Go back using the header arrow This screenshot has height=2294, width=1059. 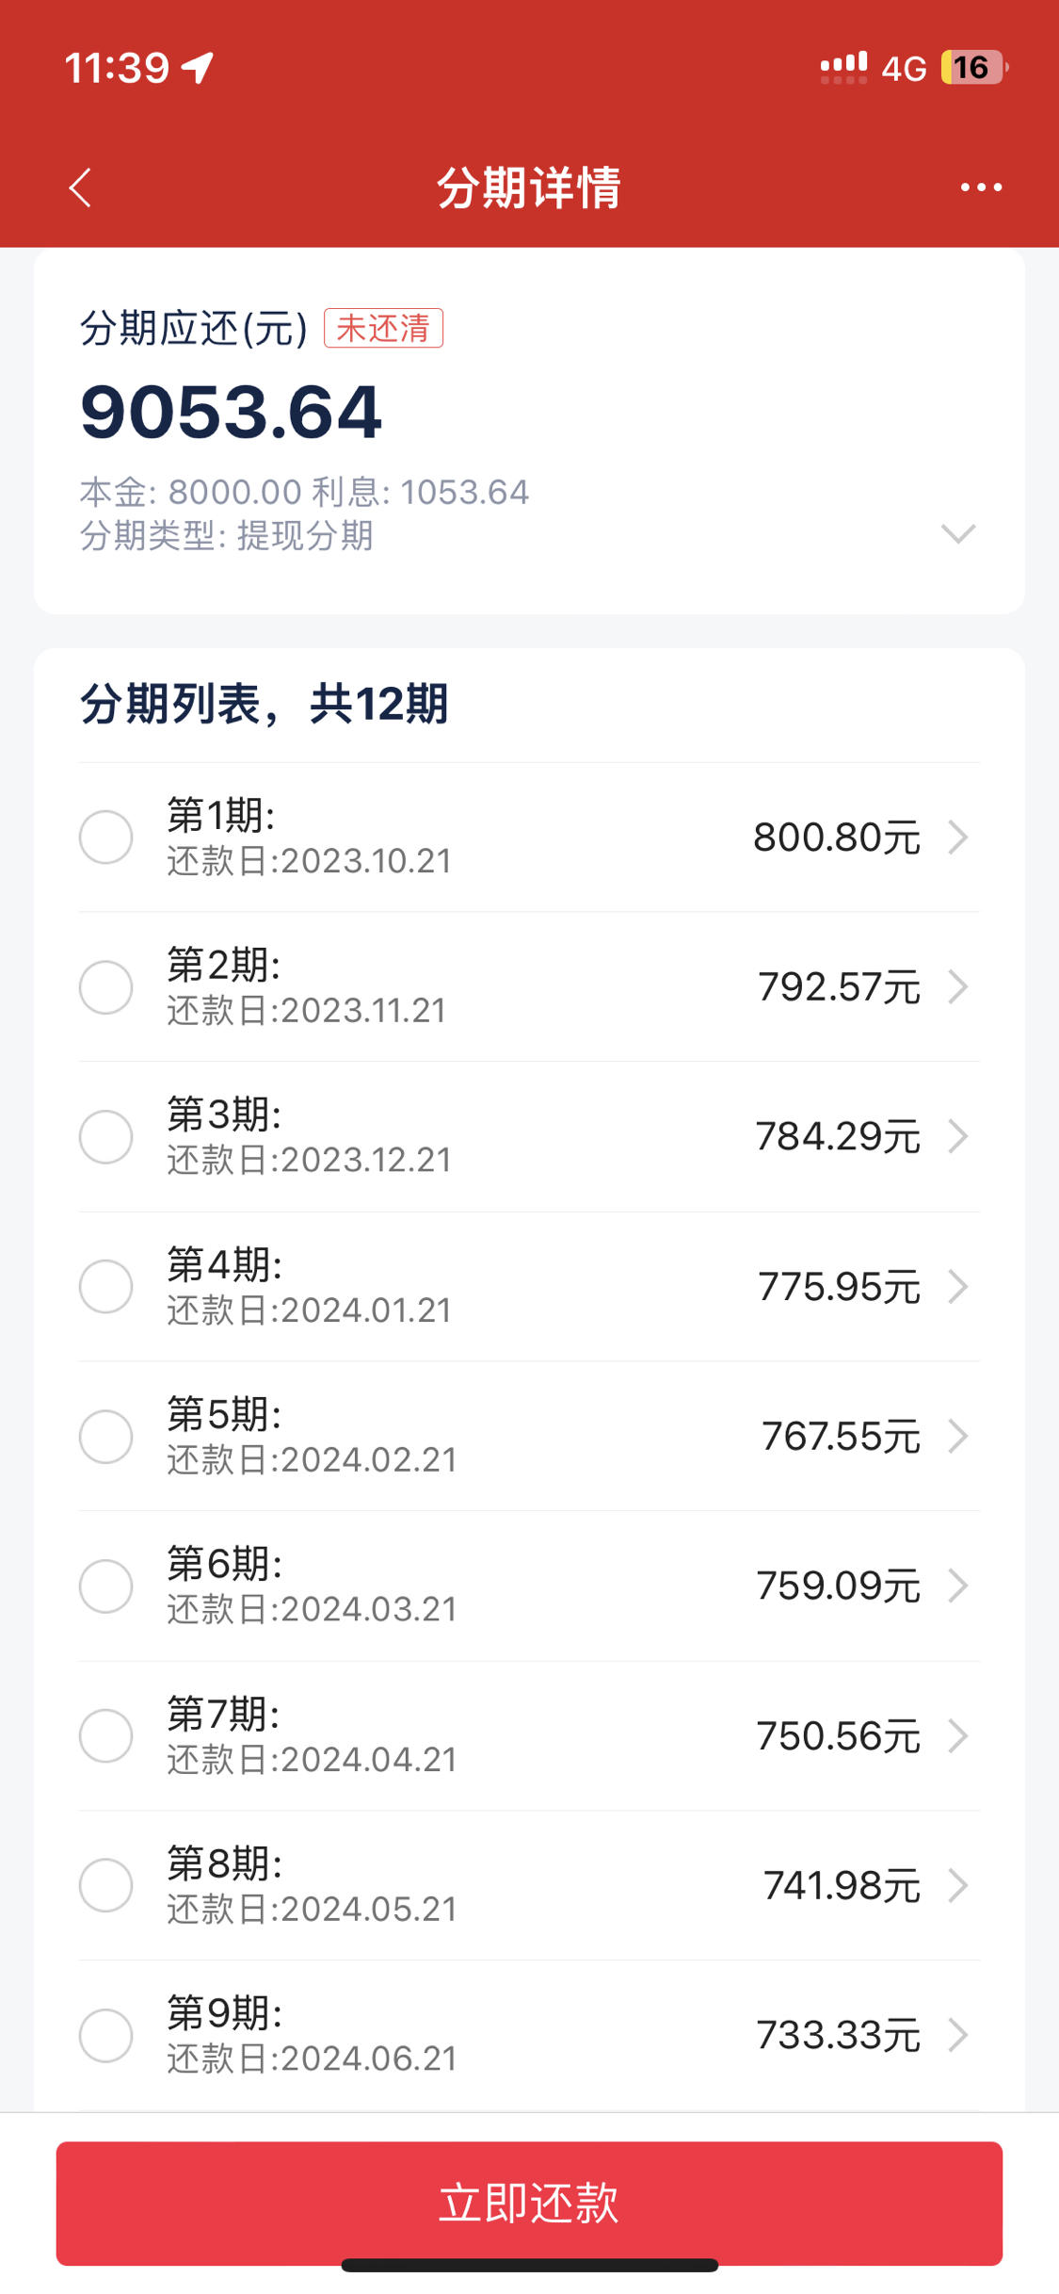click(80, 187)
